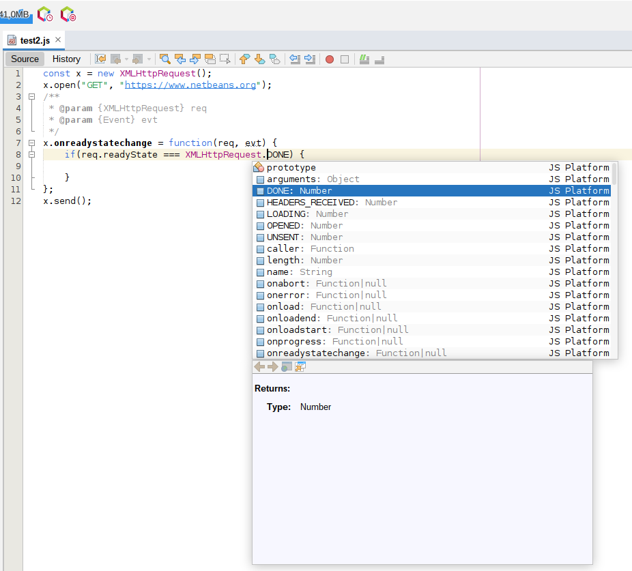Screen dimensions: 632x571
Task: Click the memory usage indicator showing 41,0MB
Action: coord(15,15)
